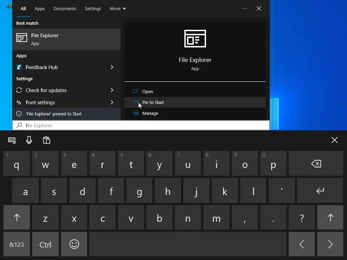
Task: Tap the Enter key on keyboard
Action: [x=320, y=191]
